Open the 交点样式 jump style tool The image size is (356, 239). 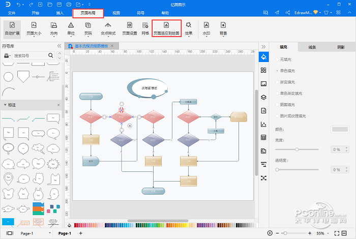[x=108, y=28]
